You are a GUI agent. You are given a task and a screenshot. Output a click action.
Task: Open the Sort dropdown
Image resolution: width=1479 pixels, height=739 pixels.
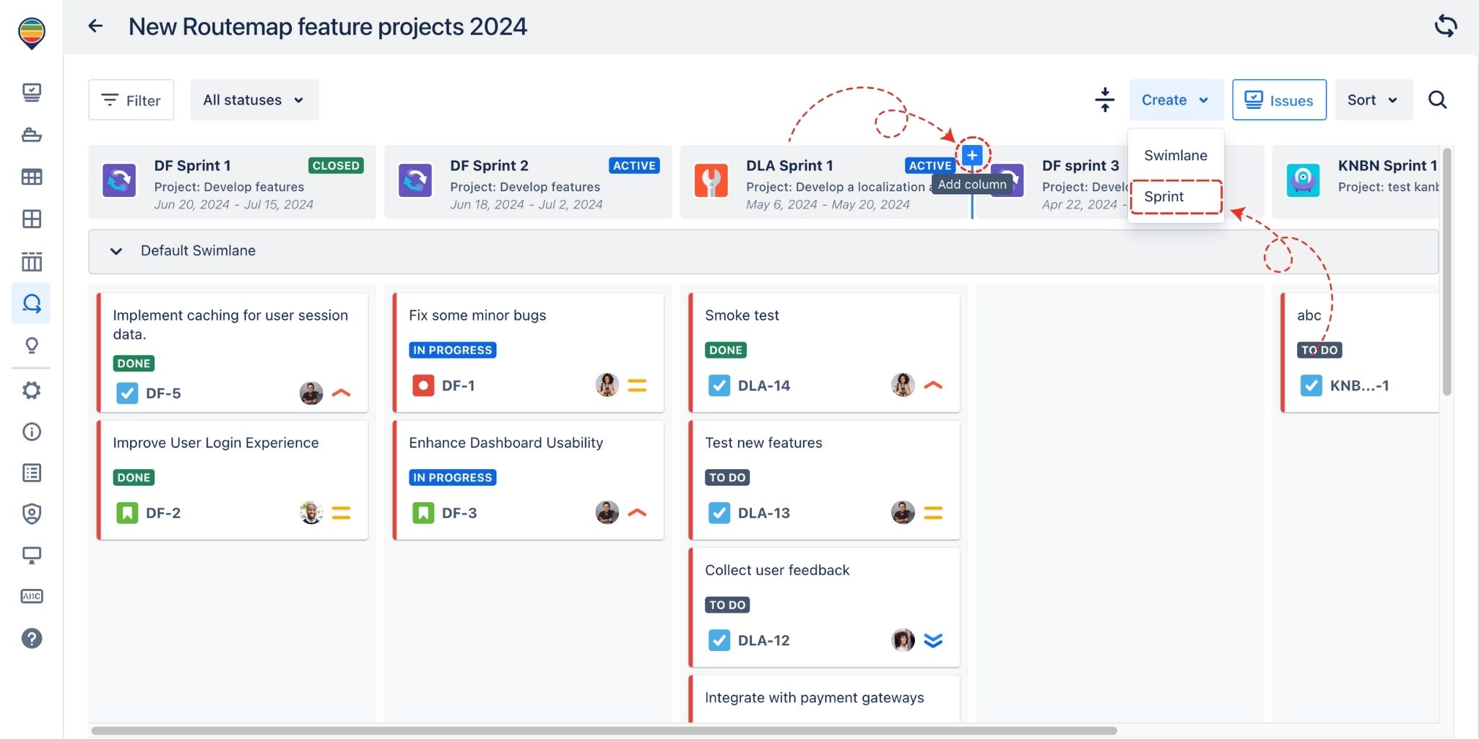[x=1373, y=100]
